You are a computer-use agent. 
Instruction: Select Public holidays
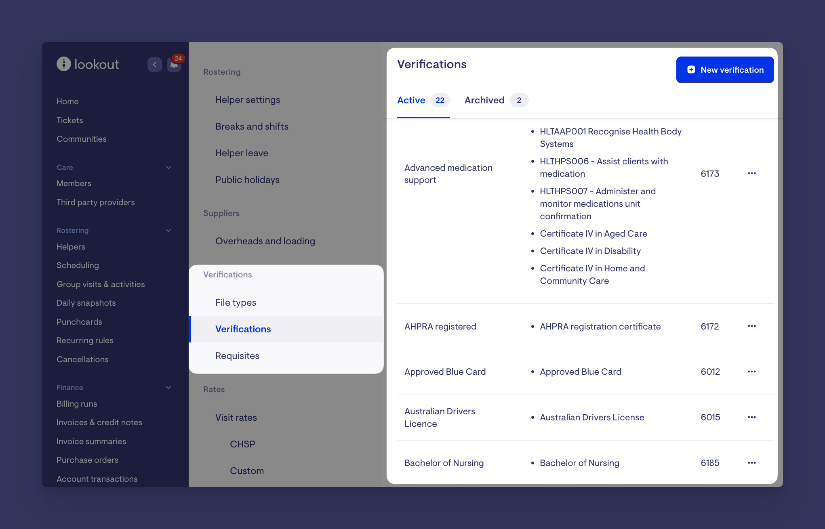pyautogui.click(x=247, y=180)
